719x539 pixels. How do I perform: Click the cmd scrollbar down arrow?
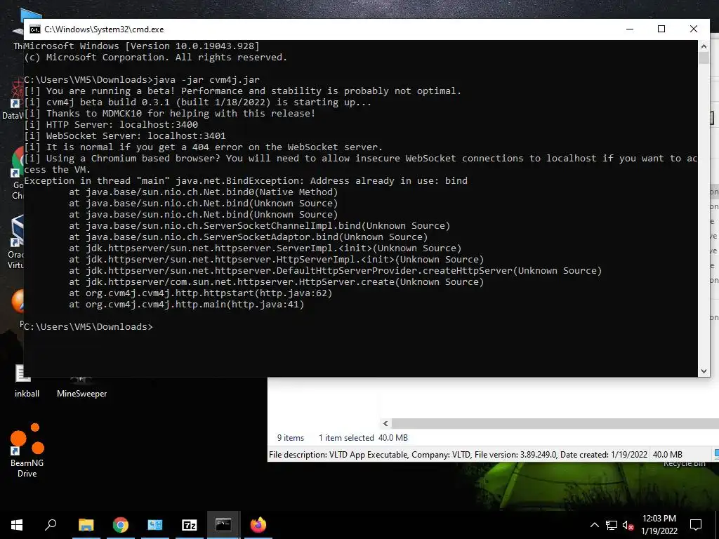click(x=704, y=371)
